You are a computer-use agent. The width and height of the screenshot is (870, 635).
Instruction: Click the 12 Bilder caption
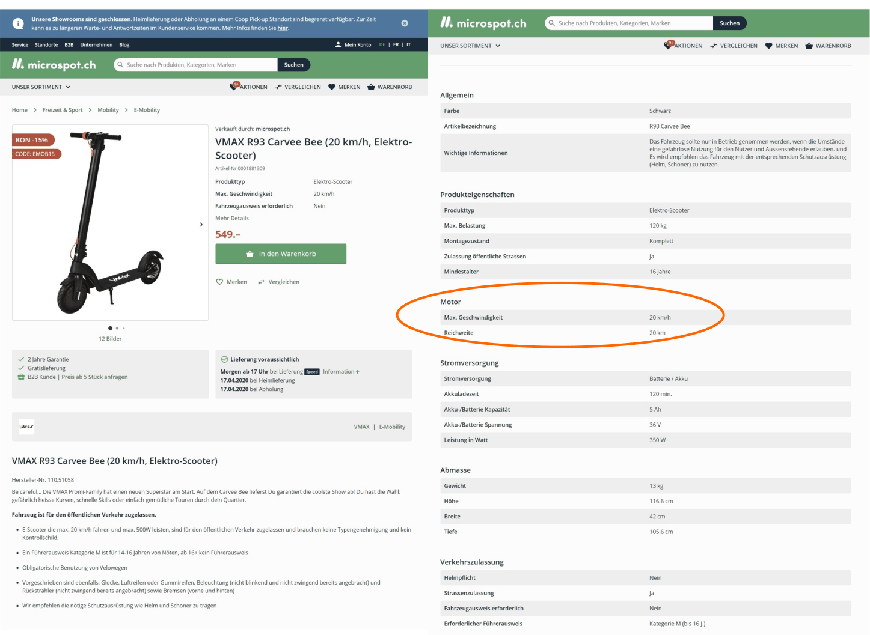(x=110, y=339)
